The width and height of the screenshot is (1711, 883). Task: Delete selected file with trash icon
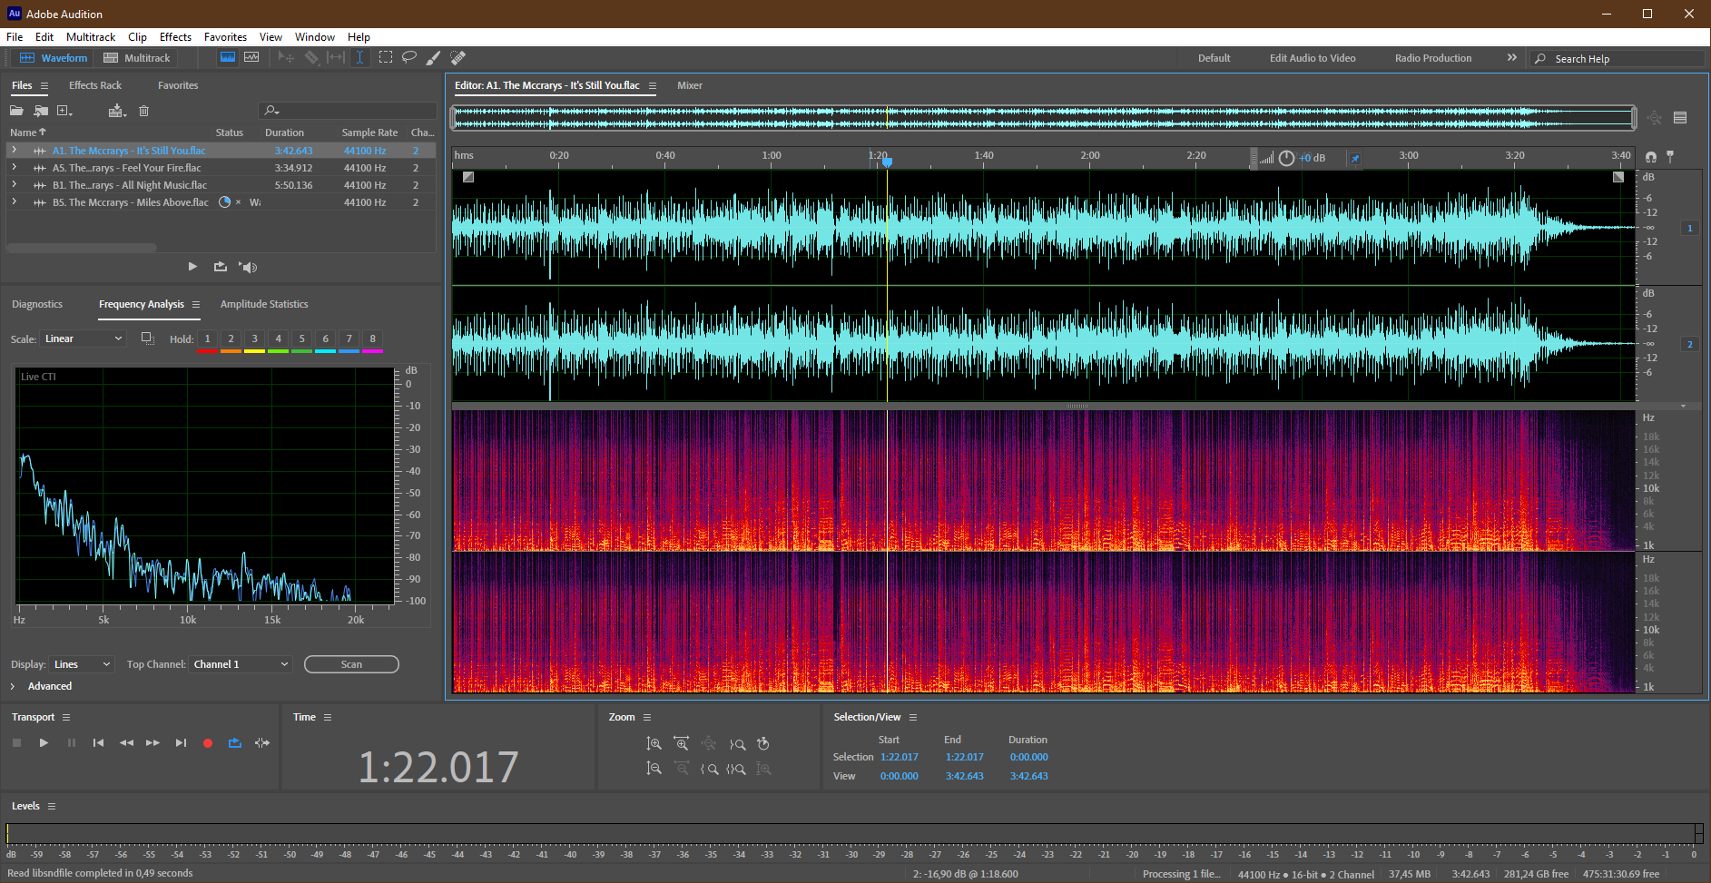(x=143, y=111)
